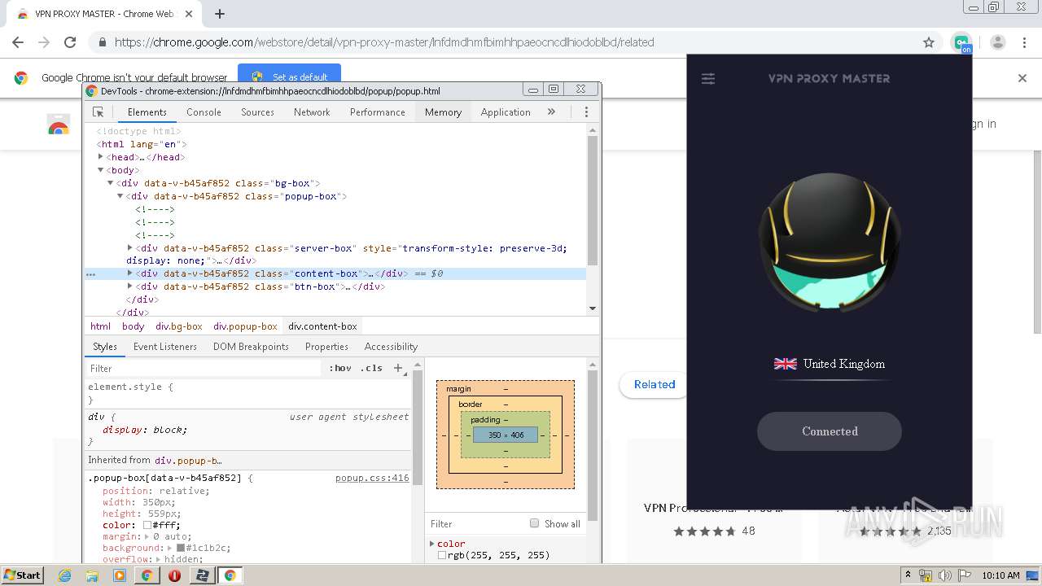Click the rgb(255, 255, 255) computed swatch
The image size is (1042, 586).
[x=442, y=555]
